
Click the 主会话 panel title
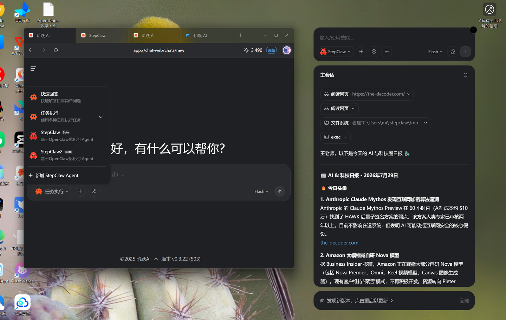pyautogui.click(x=327, y=75)
